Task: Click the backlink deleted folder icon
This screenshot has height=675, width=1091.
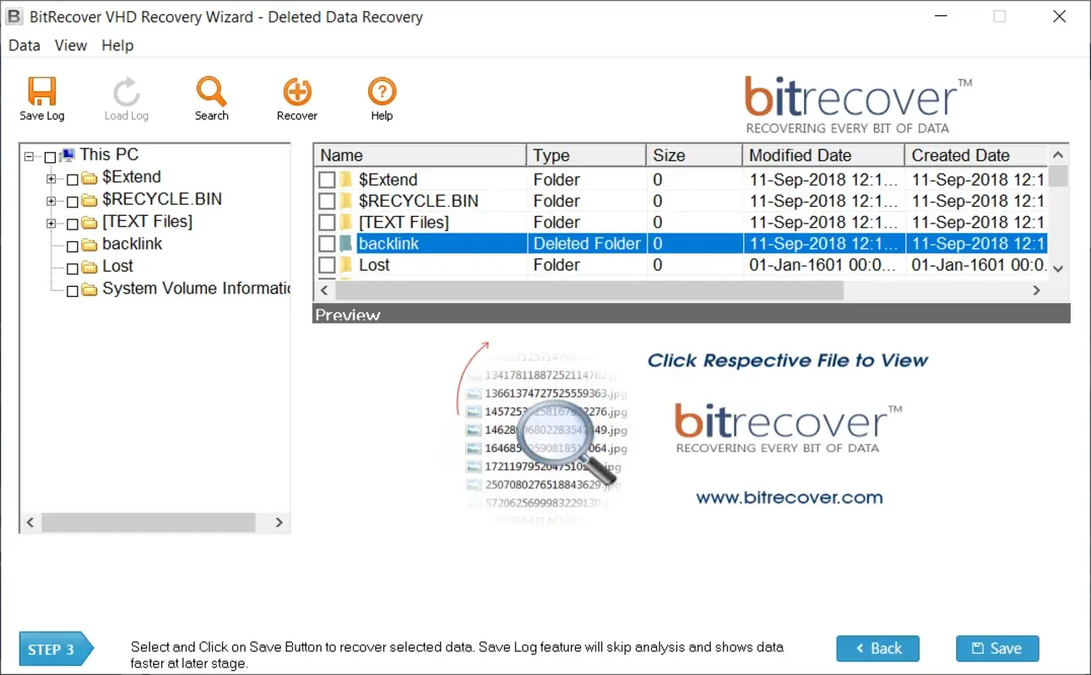Action: tap(346, 243)
